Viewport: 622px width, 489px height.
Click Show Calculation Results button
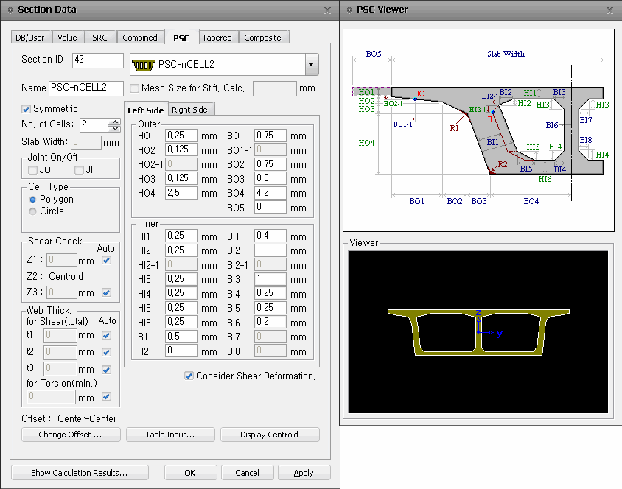[x=80, y=473]
